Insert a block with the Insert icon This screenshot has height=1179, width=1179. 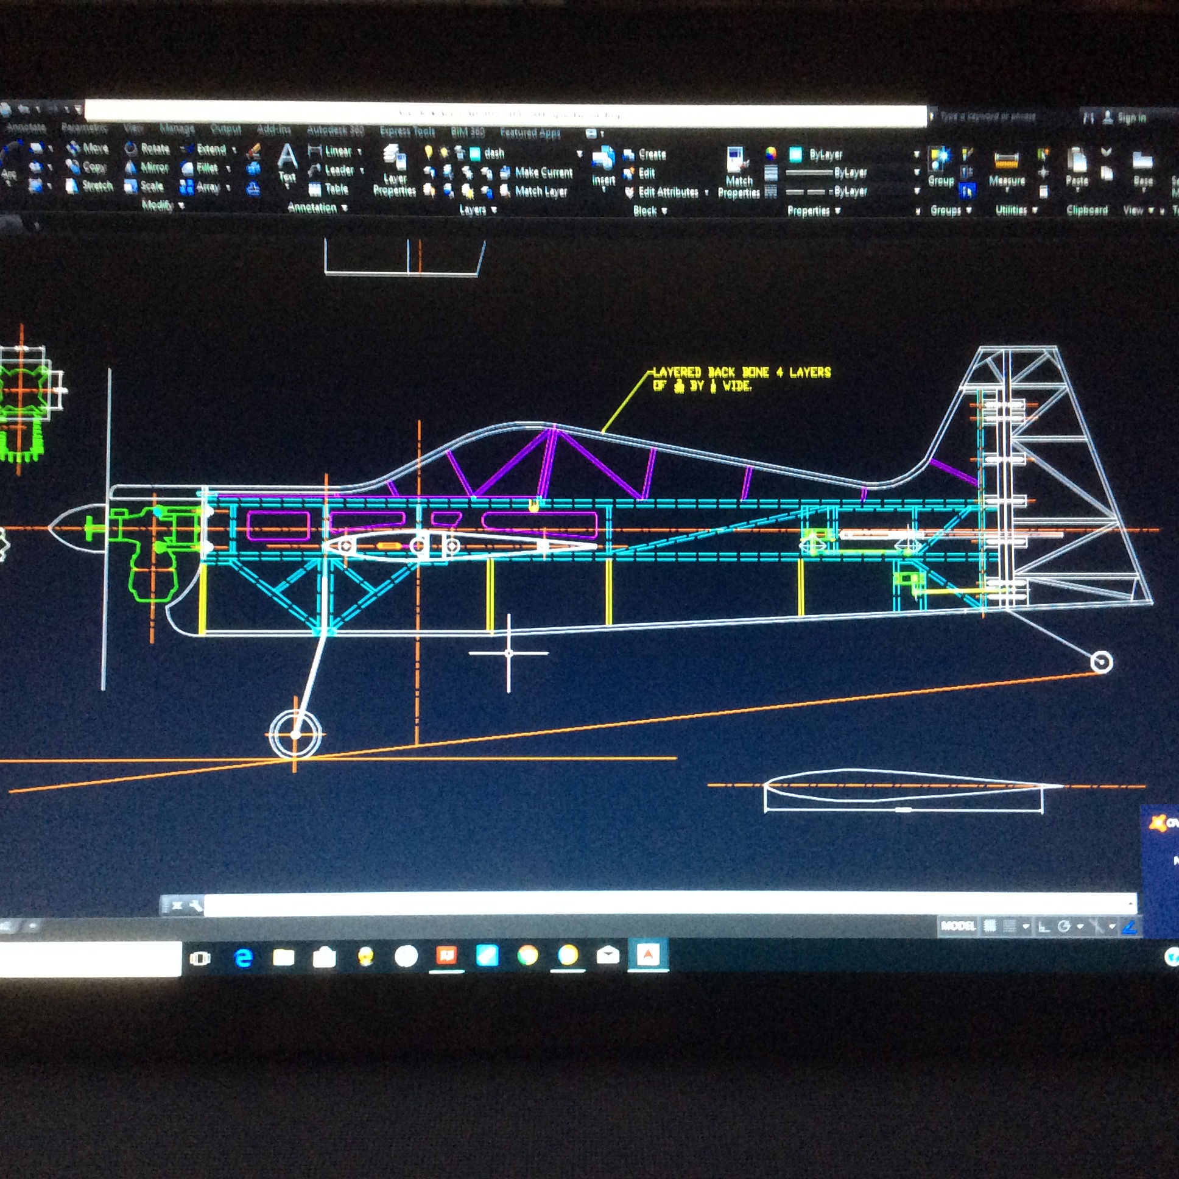click(x=603, y=160)
